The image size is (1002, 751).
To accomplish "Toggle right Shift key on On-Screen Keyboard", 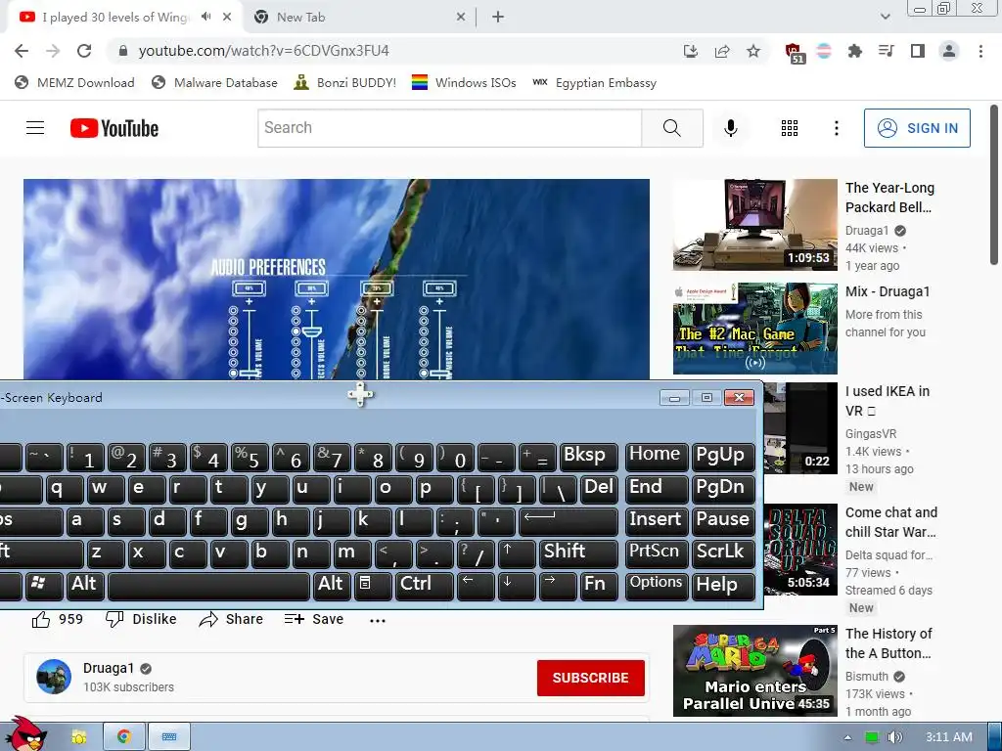I will tap(578, 553).
